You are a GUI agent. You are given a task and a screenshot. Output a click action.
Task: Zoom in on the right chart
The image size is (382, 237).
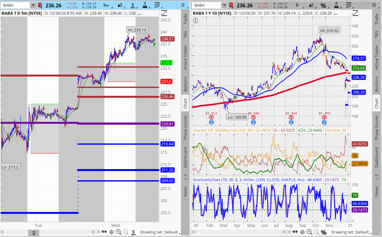click(x=309, y=232)
